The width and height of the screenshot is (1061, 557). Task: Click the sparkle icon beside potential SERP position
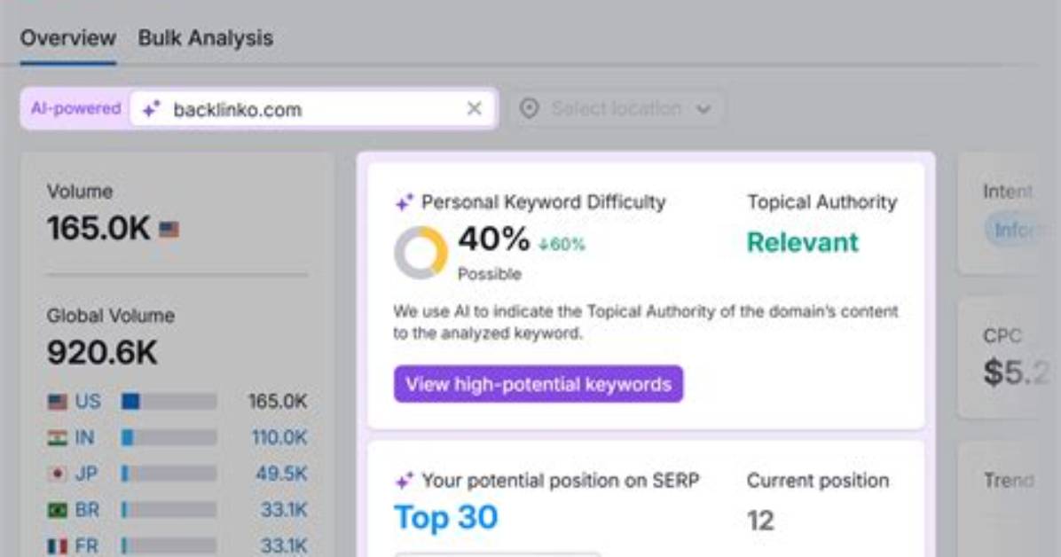404,482
